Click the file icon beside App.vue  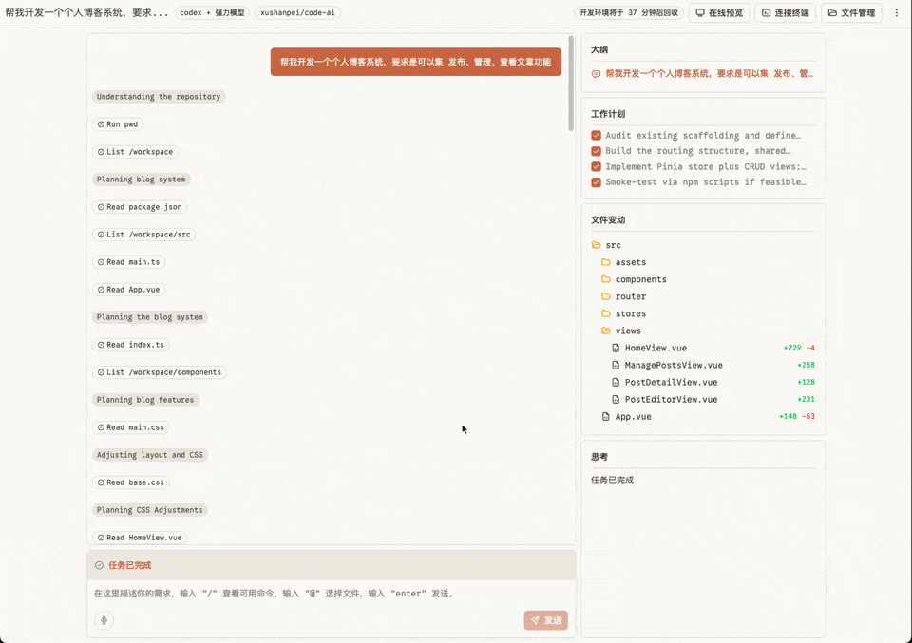(x=605, y=417)
